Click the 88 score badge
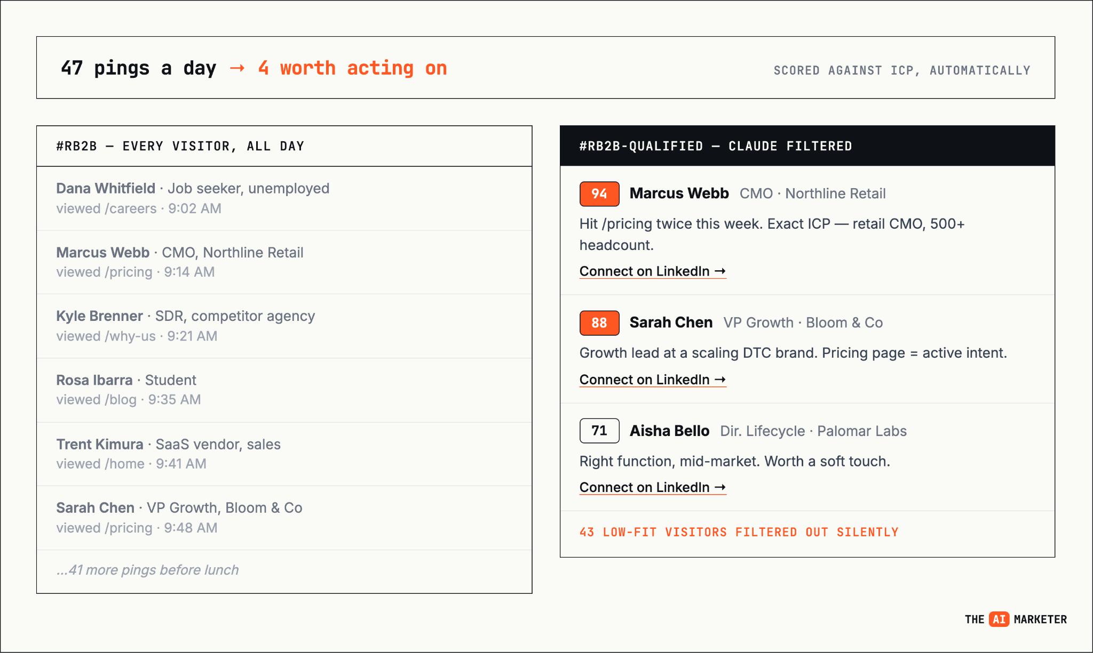The image size is (1093, 653). point(599,323)
